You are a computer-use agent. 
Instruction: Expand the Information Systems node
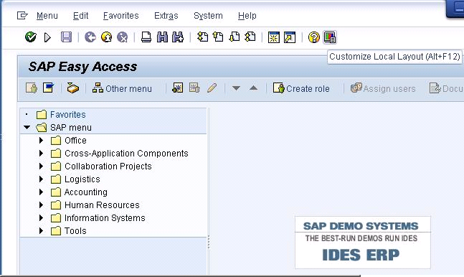coord(41,217)
